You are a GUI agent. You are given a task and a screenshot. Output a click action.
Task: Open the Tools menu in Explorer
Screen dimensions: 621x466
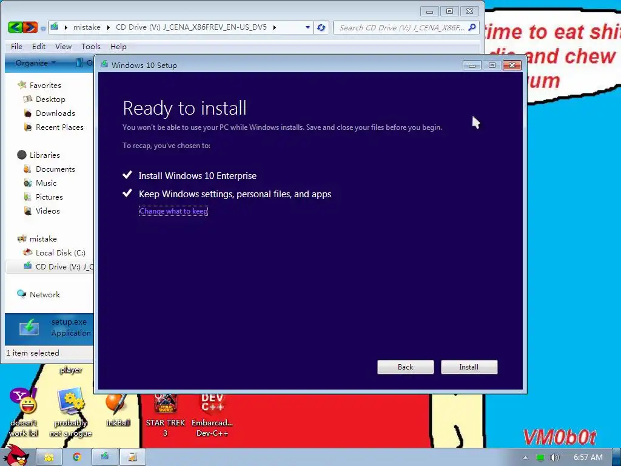click(x=91, y=46)
